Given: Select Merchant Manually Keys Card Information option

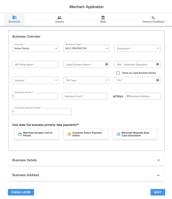Looking at the screenshot, I should click(135, 134).
